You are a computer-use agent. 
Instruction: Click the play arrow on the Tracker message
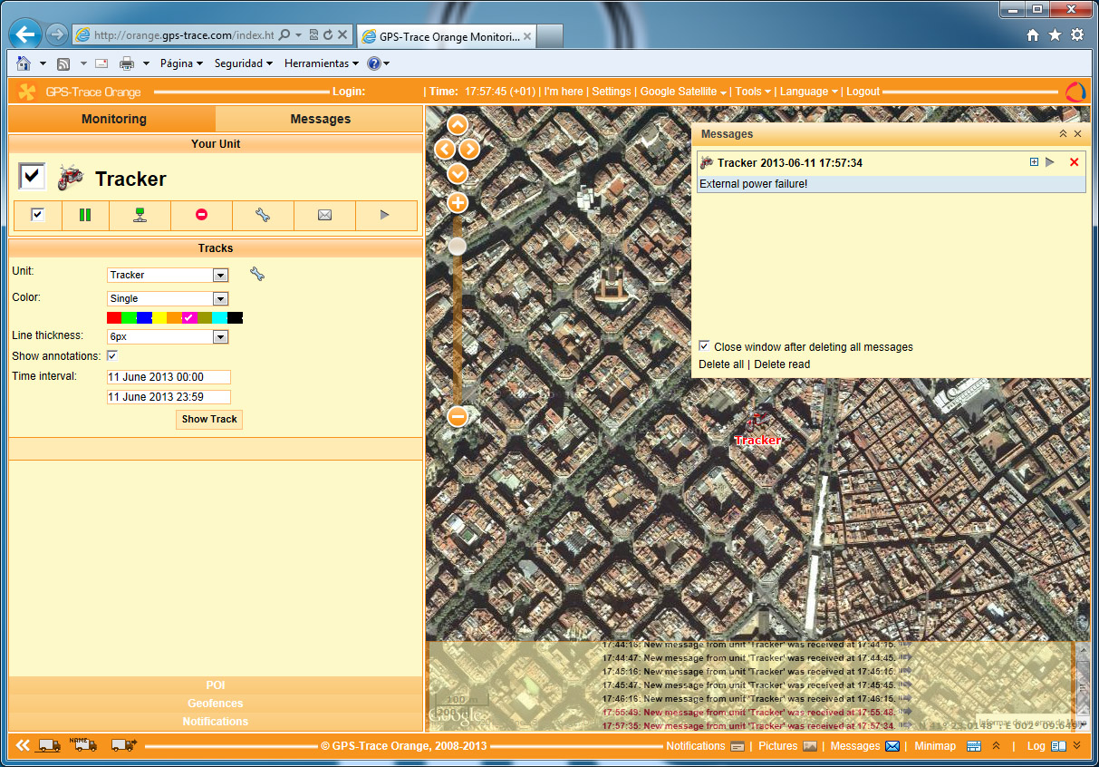pos(1050,162)
